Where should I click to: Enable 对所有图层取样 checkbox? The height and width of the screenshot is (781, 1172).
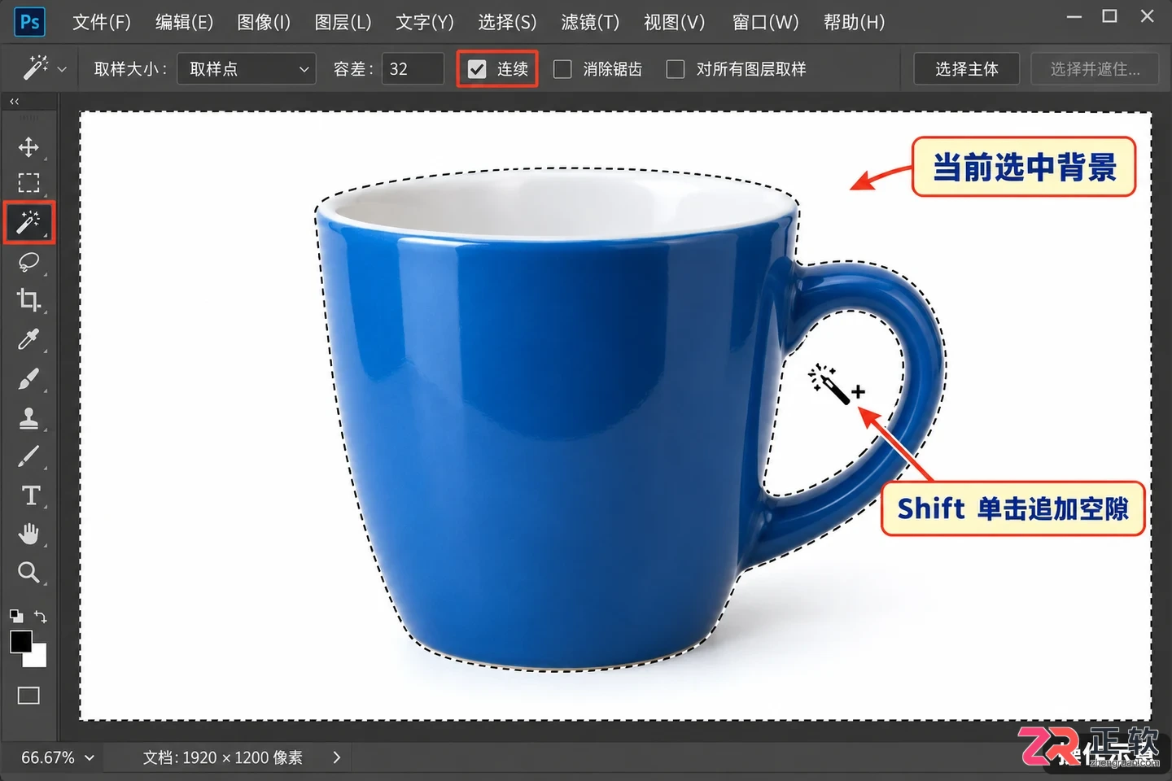(676, 69)
